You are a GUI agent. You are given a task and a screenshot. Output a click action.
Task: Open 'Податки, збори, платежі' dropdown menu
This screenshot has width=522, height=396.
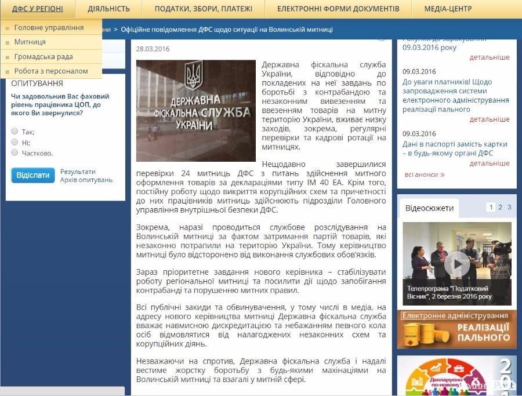pos(203,9)
